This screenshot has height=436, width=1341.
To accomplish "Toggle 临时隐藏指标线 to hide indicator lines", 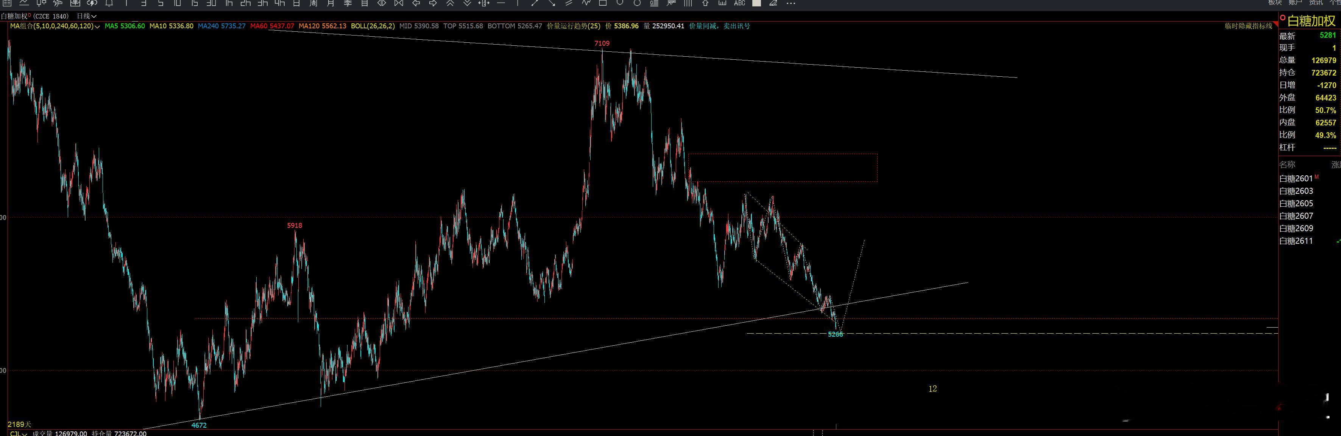I will point(1248,25).
